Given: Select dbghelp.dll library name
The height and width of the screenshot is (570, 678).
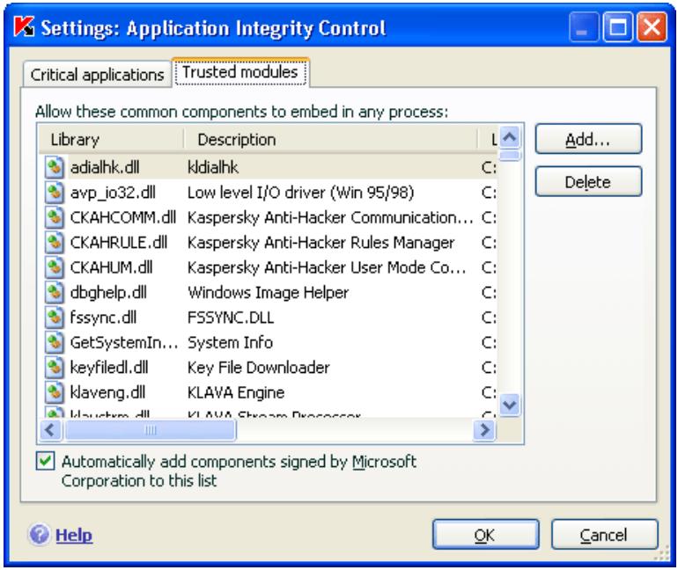Looking at the screenshot, I should [108, 293].
